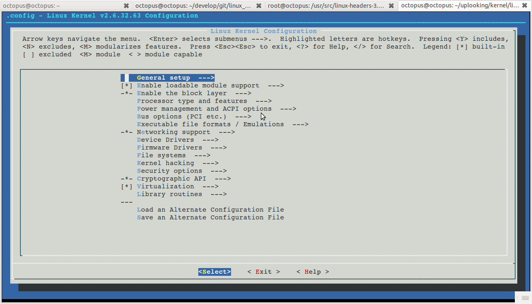Open the Networking support submenu
The width and height of the screenshot is (532, 304).
coord(186,132)
